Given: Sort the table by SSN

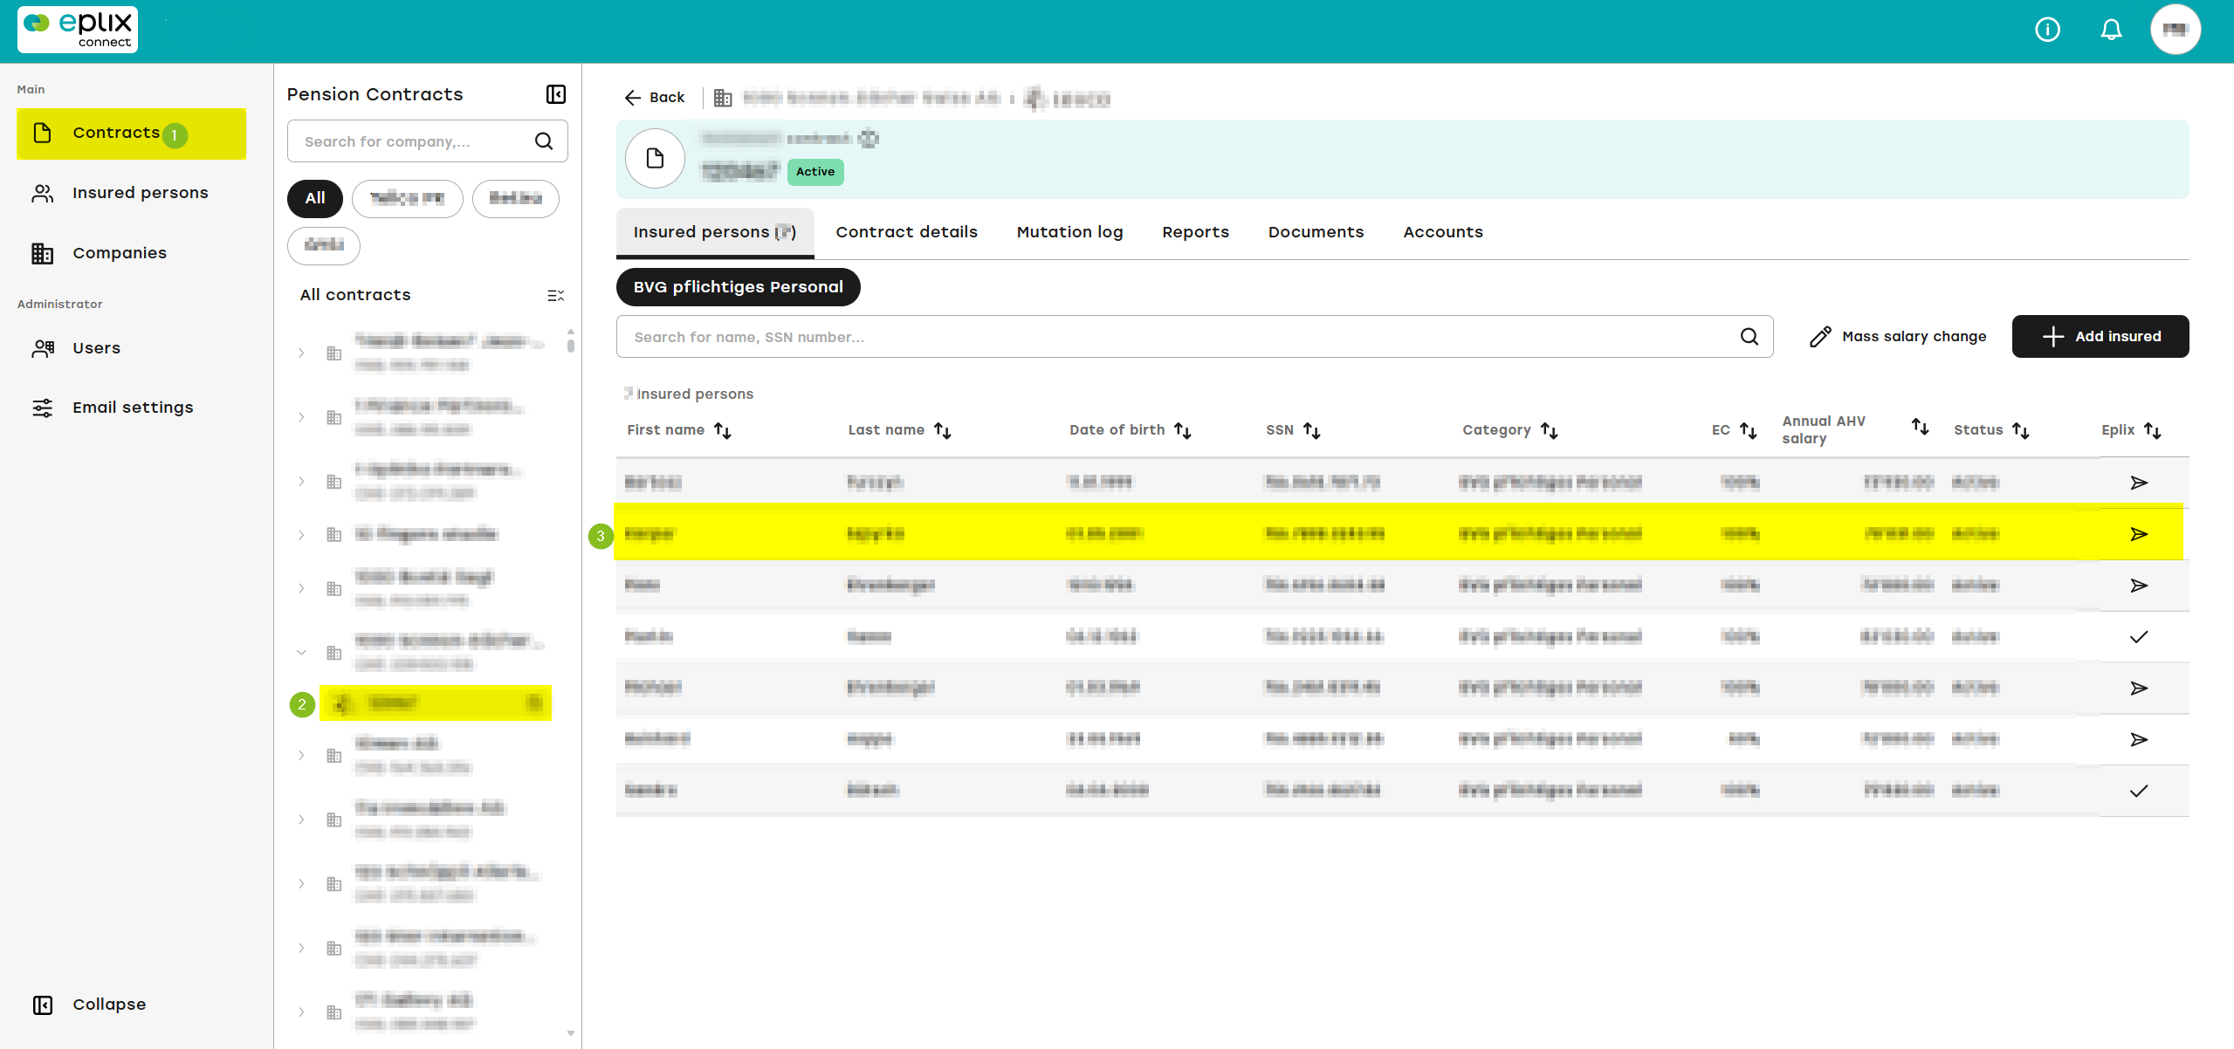Looking at the screenshot, I should click(1312, 430).
